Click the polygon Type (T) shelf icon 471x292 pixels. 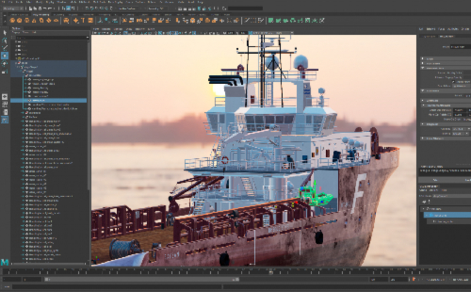(83, 21)
